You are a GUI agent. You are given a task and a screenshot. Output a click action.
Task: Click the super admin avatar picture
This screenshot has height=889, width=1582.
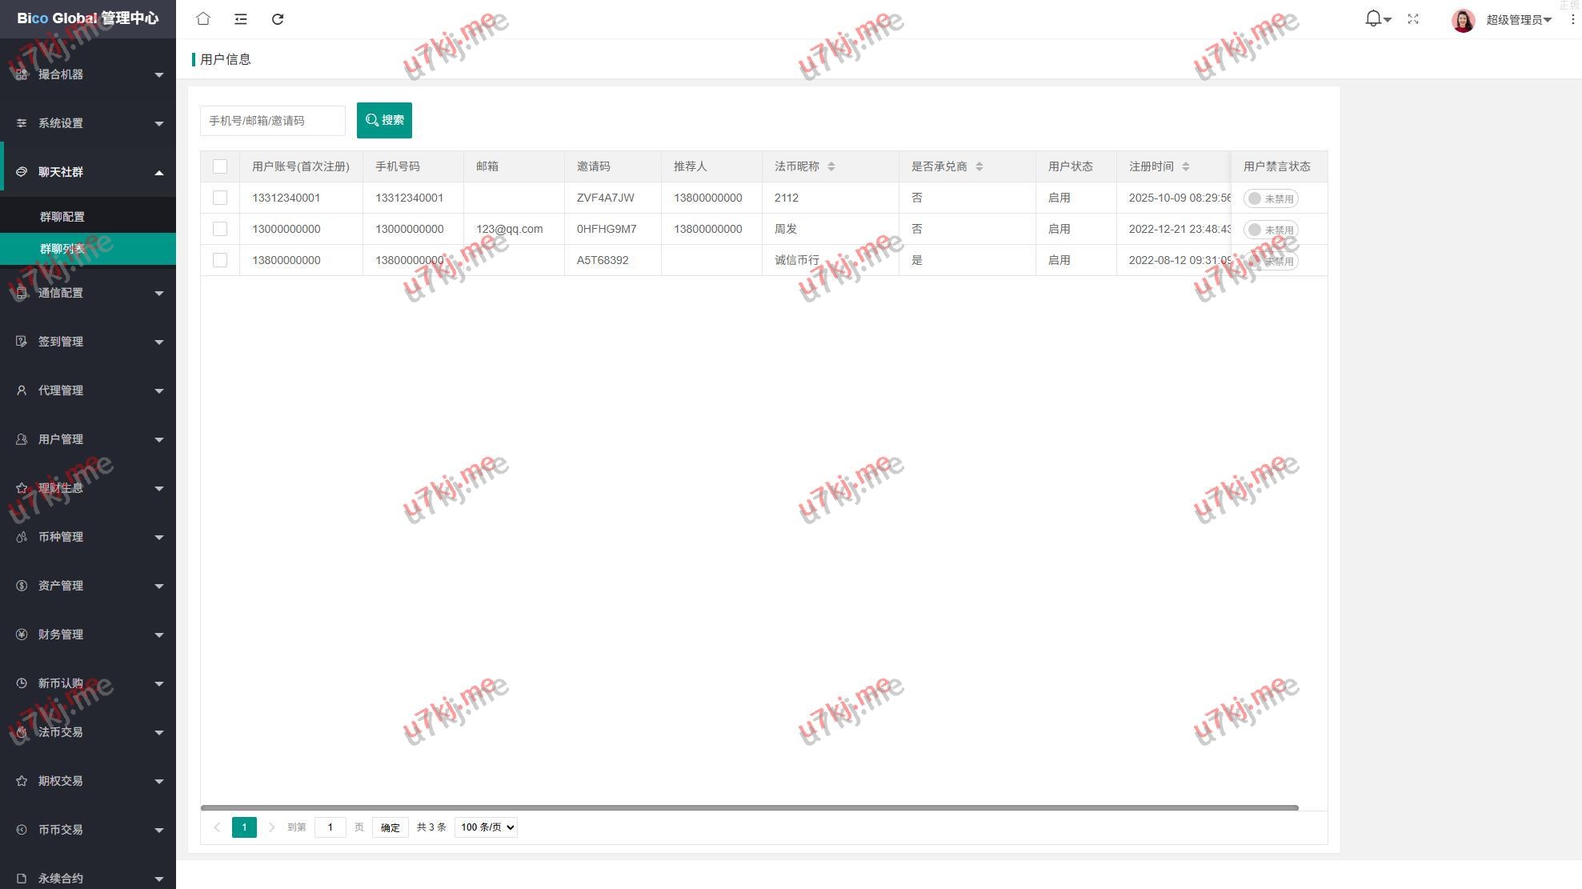point(1463,20)
